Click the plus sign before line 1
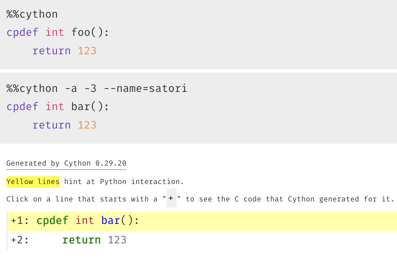The image size is (397, 258). (14, 221)
